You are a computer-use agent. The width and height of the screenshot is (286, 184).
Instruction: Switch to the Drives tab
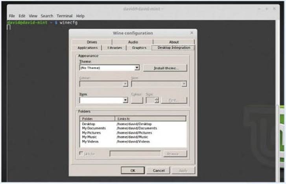tap(92, 42)
